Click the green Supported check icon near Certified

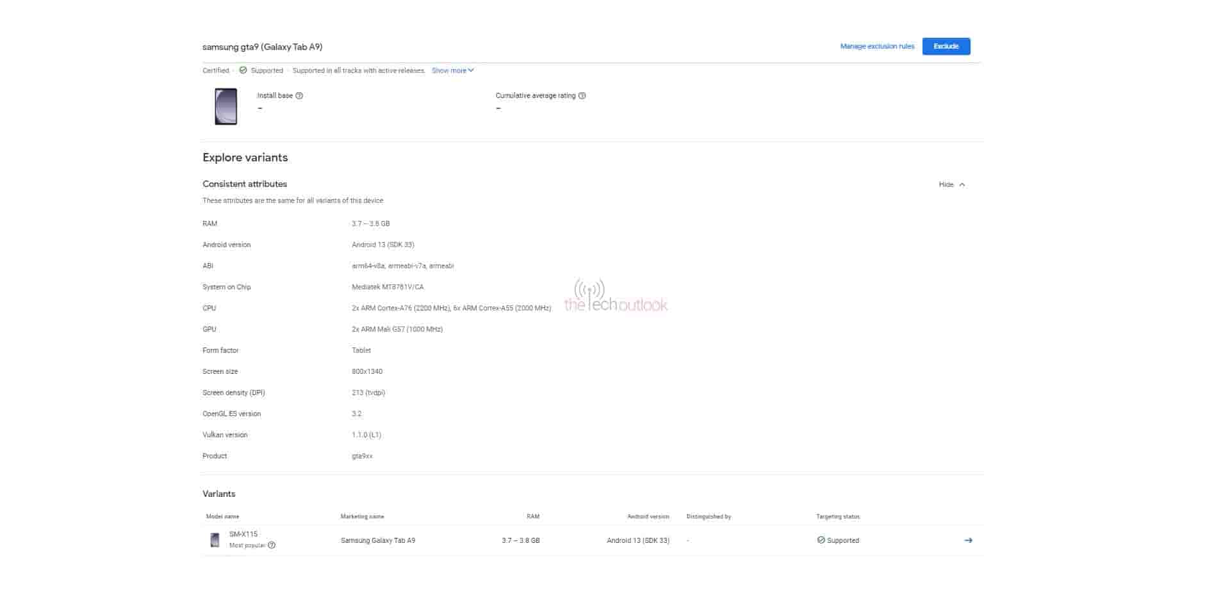[243, 70]
